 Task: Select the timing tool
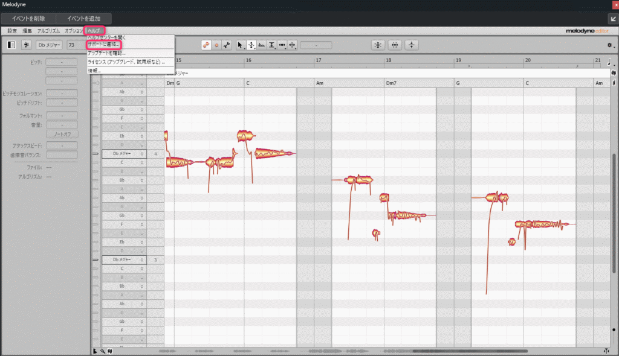pos(282,45)
